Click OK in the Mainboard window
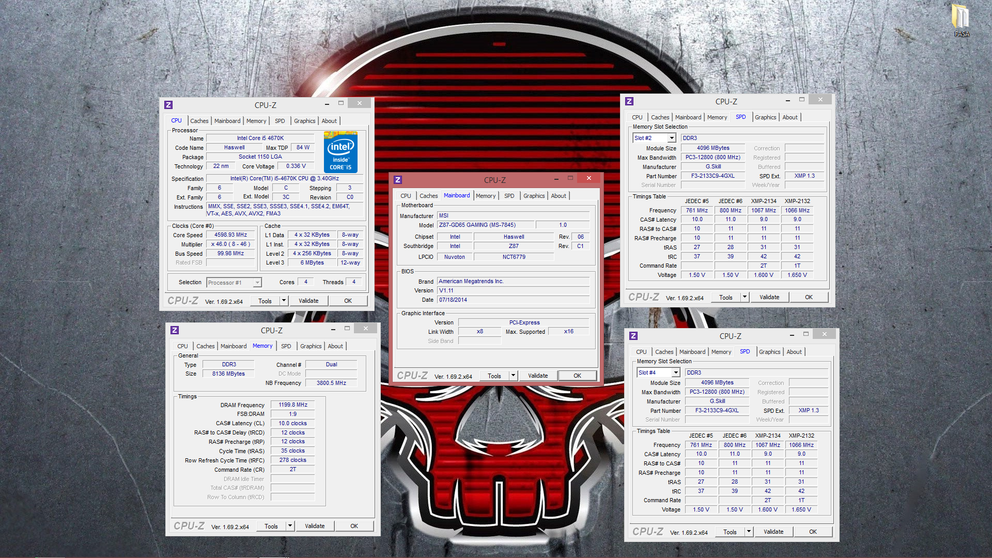 click(577, 376)
